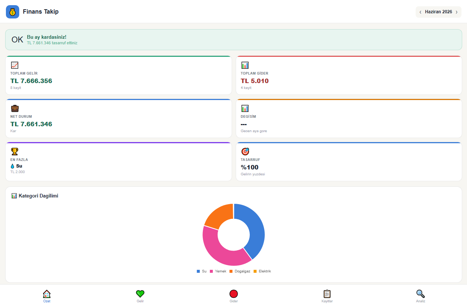Viewport: 467px width, 306px height.
Task: Toggle the Su legend entry
Action: (202, 271)
